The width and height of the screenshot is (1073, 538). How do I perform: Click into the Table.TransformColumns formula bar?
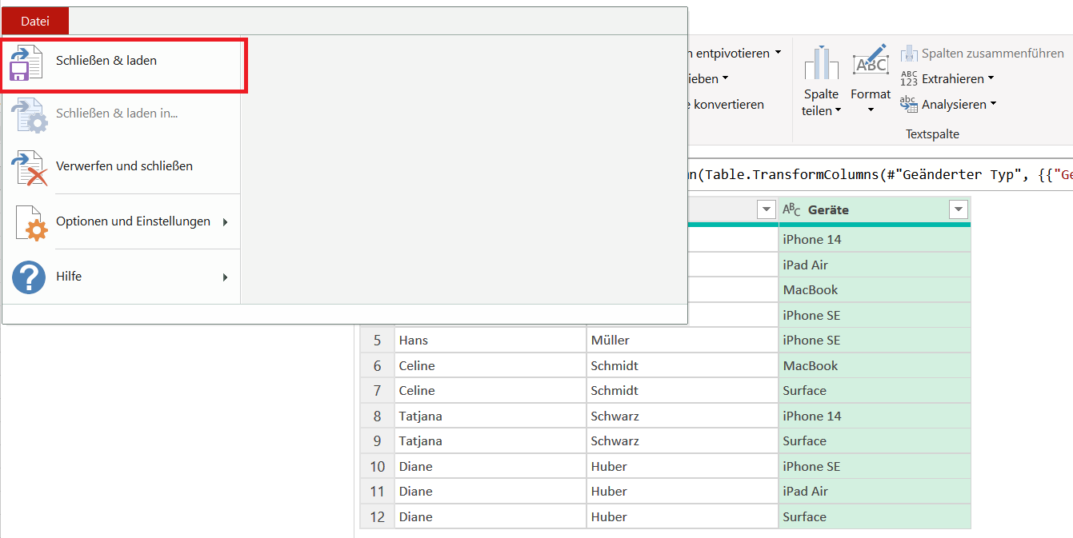[x=880, y=176]
